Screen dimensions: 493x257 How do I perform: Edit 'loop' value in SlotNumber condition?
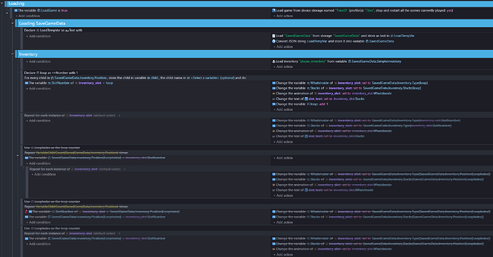coord(109,83)
